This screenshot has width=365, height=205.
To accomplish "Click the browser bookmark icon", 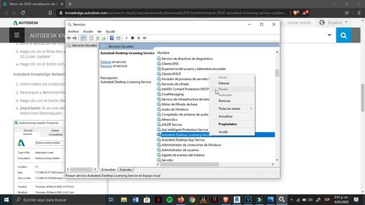I will coord(50,13).
